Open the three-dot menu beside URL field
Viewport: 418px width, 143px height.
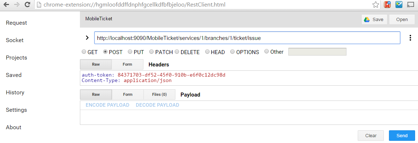click(x=410, y=38)
